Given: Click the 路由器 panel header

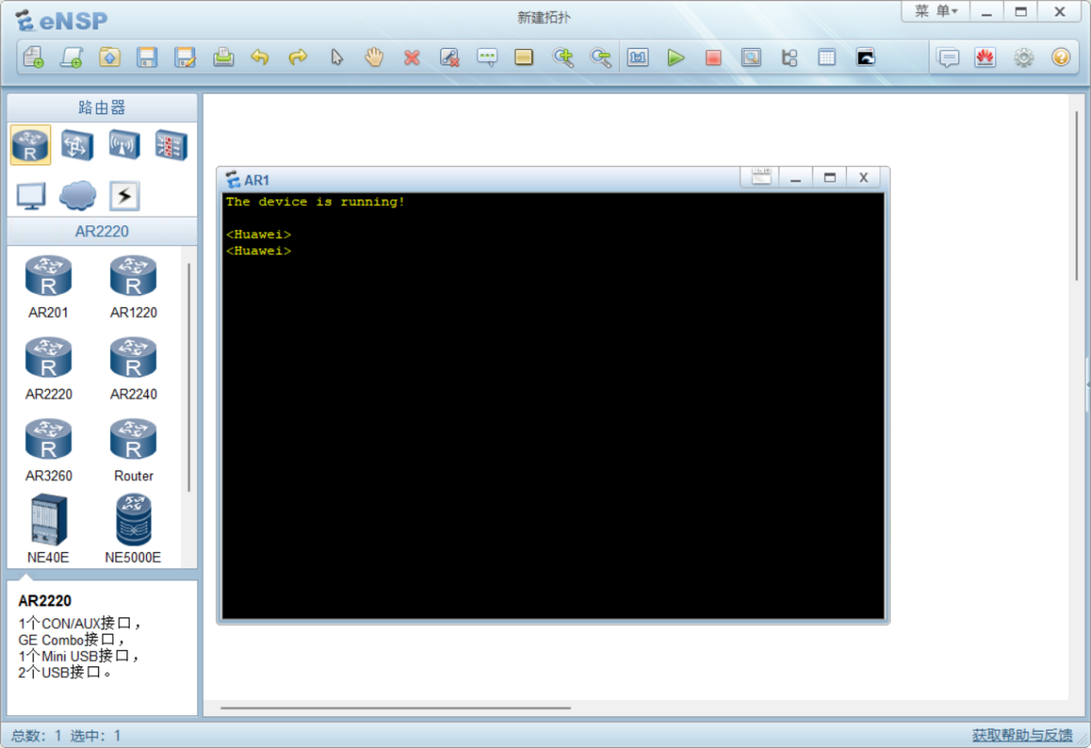Looking at the screenshot, I should 102,107.
